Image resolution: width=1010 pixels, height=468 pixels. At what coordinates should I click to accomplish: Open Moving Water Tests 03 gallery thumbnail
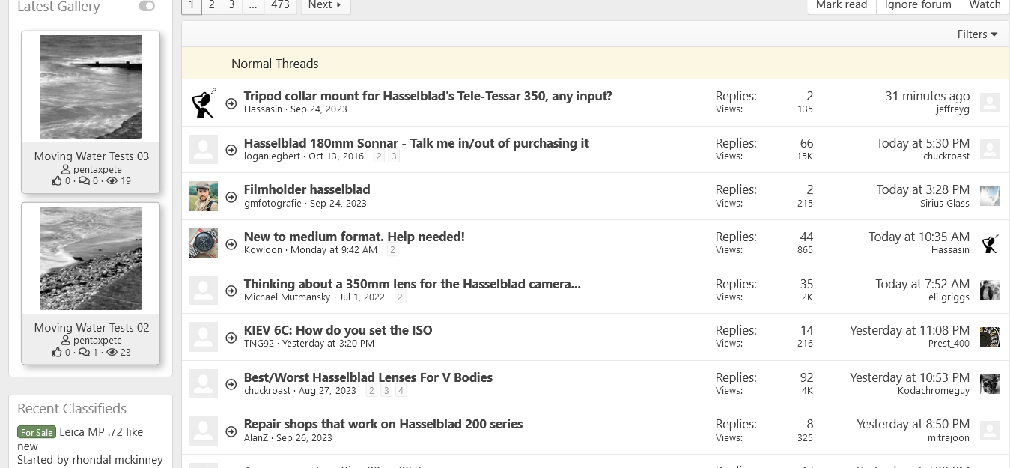click(91, 87)
